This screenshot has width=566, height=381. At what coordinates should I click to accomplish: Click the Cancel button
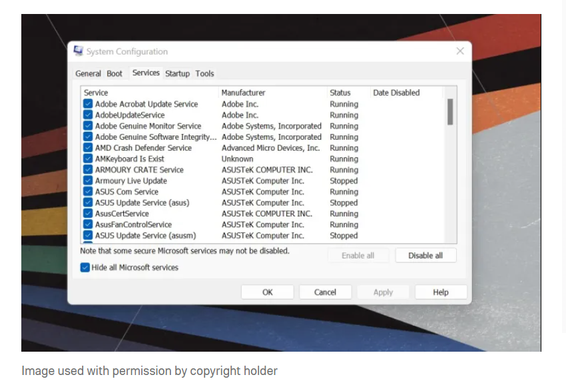point(325,292)
